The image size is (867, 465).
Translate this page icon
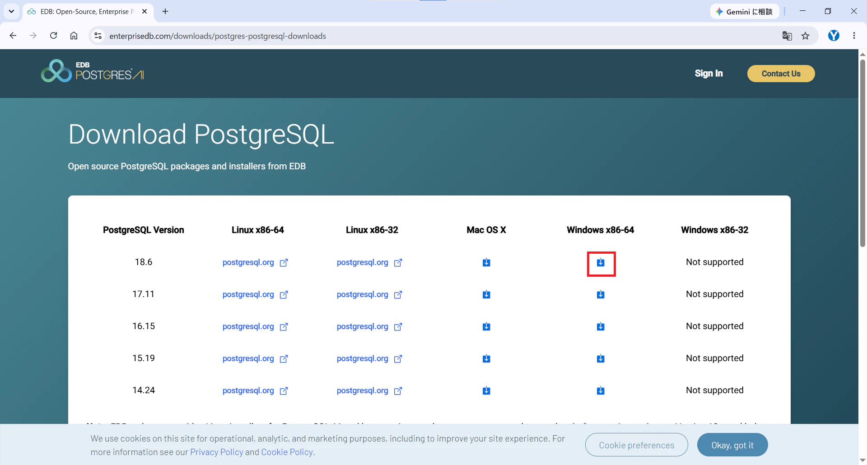click(x=787, y=36)
